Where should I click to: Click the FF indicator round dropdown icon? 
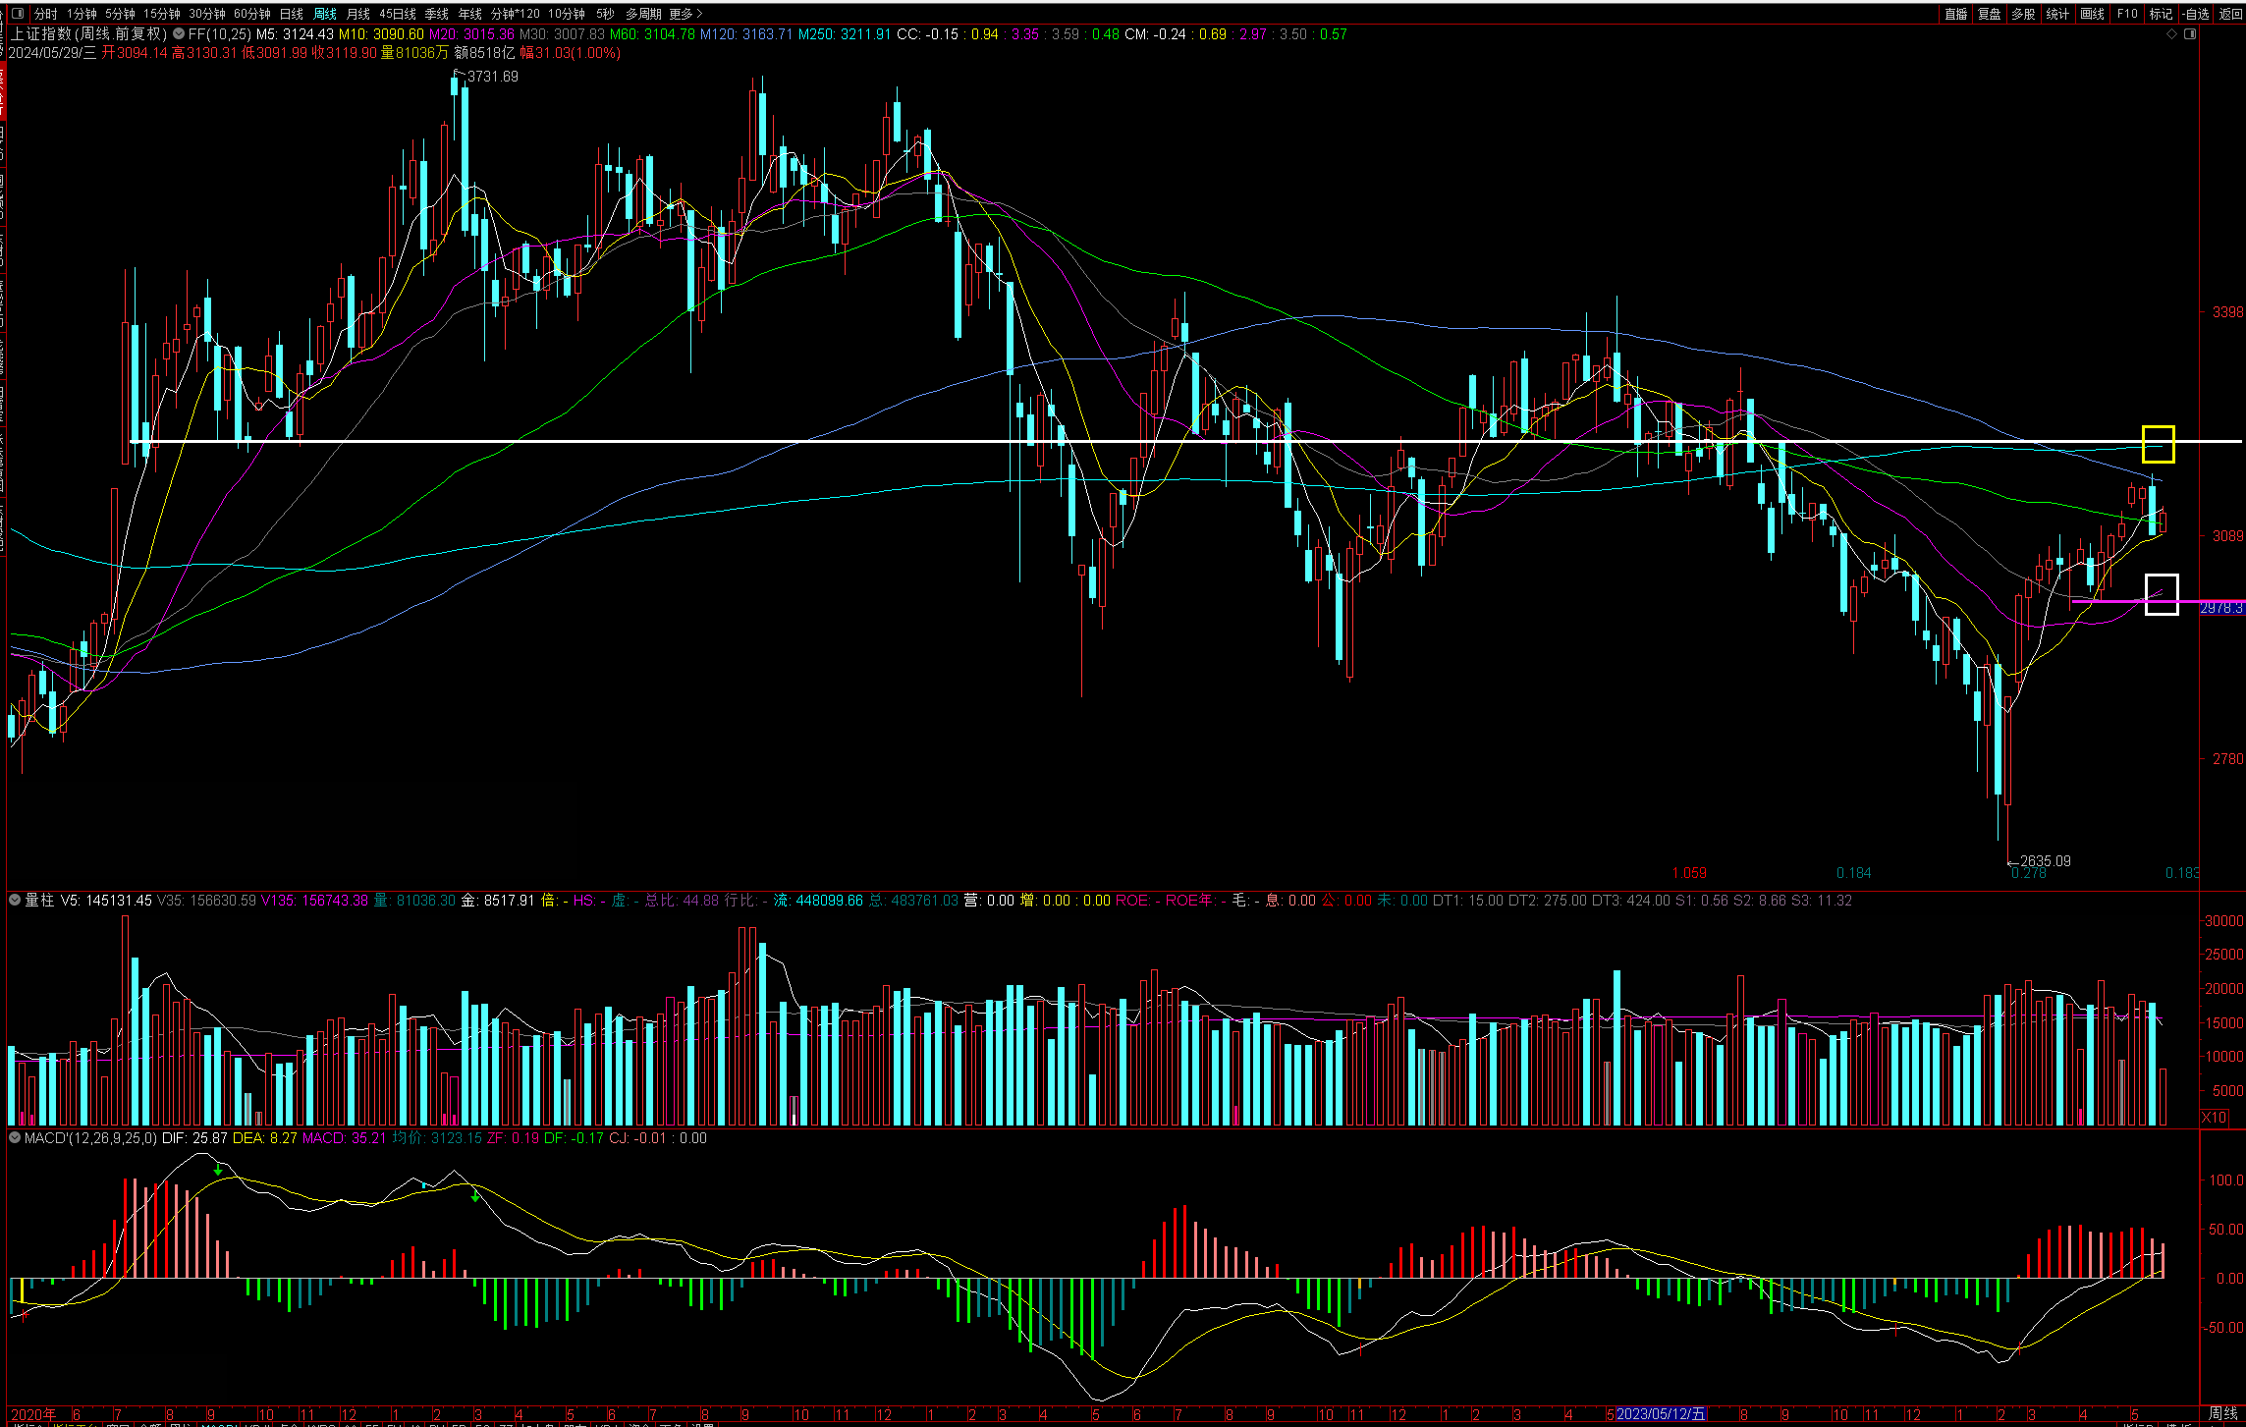click(179, 33)
